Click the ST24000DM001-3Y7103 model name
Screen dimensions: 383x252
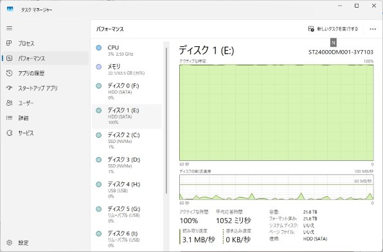341,52
